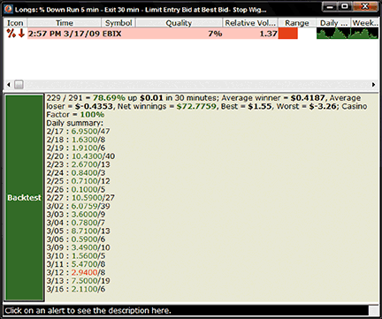
Task: Sort by the Range column header
Action: coord(297,23)
